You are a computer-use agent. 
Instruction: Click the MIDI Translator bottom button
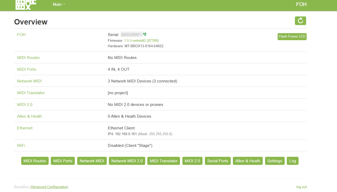(164, 161)
